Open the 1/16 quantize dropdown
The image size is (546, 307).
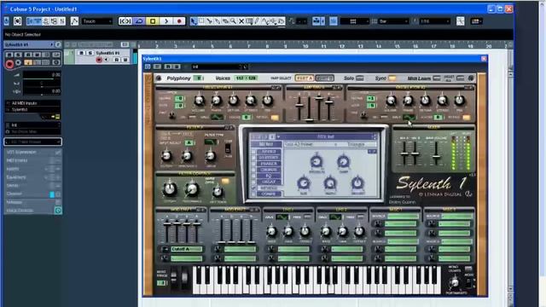435,21
